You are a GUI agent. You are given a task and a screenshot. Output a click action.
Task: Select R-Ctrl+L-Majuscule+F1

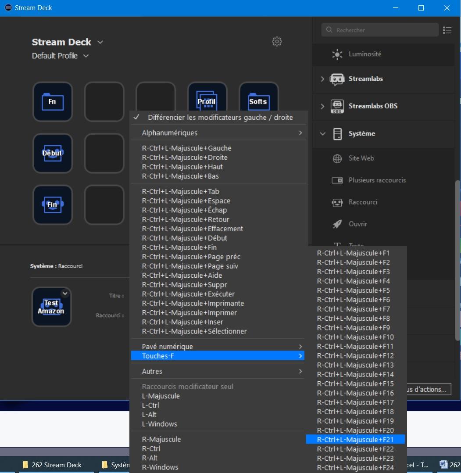(x=356, y=253)
